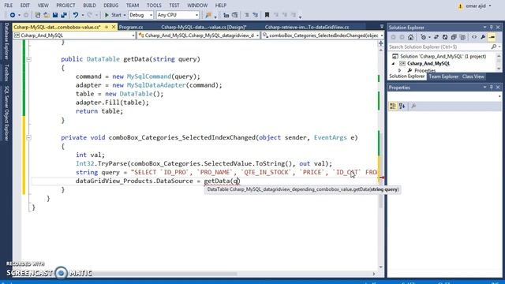This screenshot has height=284, width=505.
Task: Toggle Categorized view in Properties panel
Action: click(x=393, y=106)
